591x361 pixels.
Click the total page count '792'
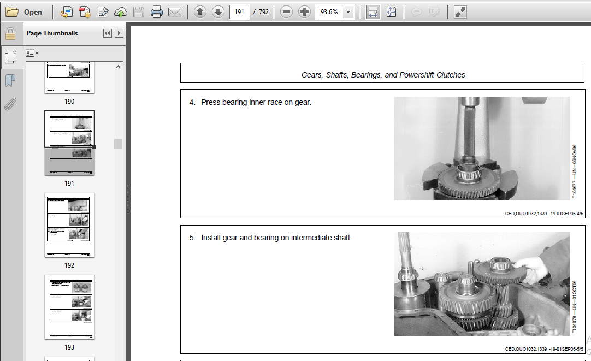(264, 12)
